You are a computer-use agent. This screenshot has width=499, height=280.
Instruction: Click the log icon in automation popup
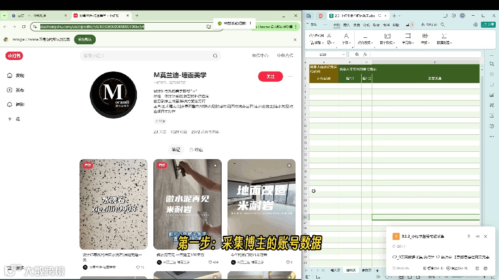(x=477, y=268)
